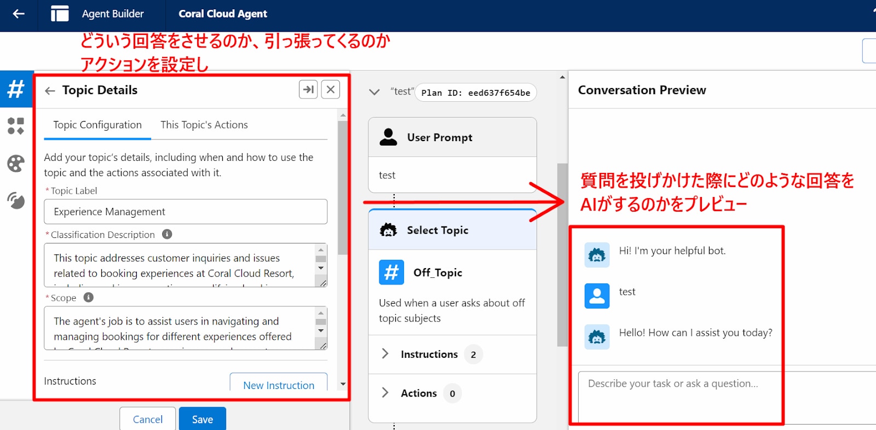Collapse the "test" plan chevron
Image resolution: width=876 pixels, height=430 pixels.
374,92
